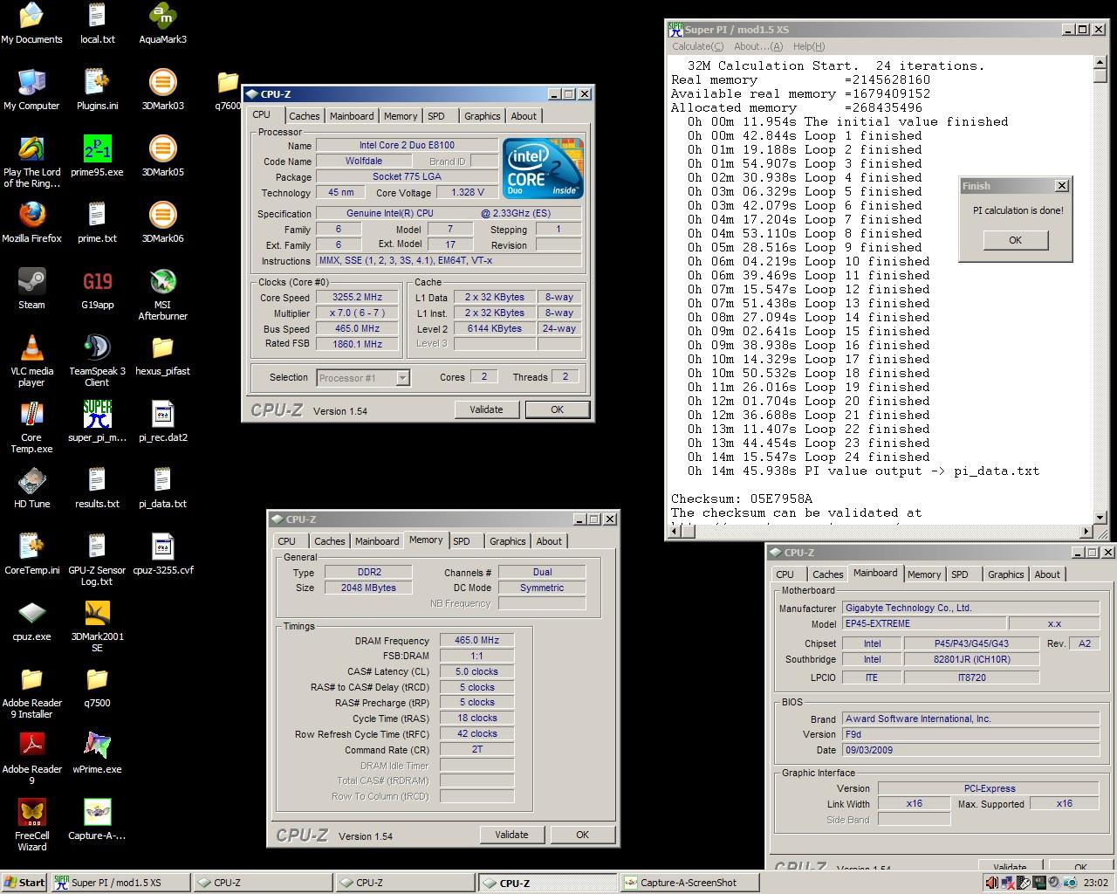Open VLC media player icon
The image size is (1117, 894).
31,361
